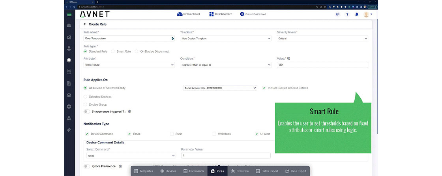Expand the Dashboards dropdown menu
The width and height of the screenshot is (442, 176).
click(x=221, y=14)
